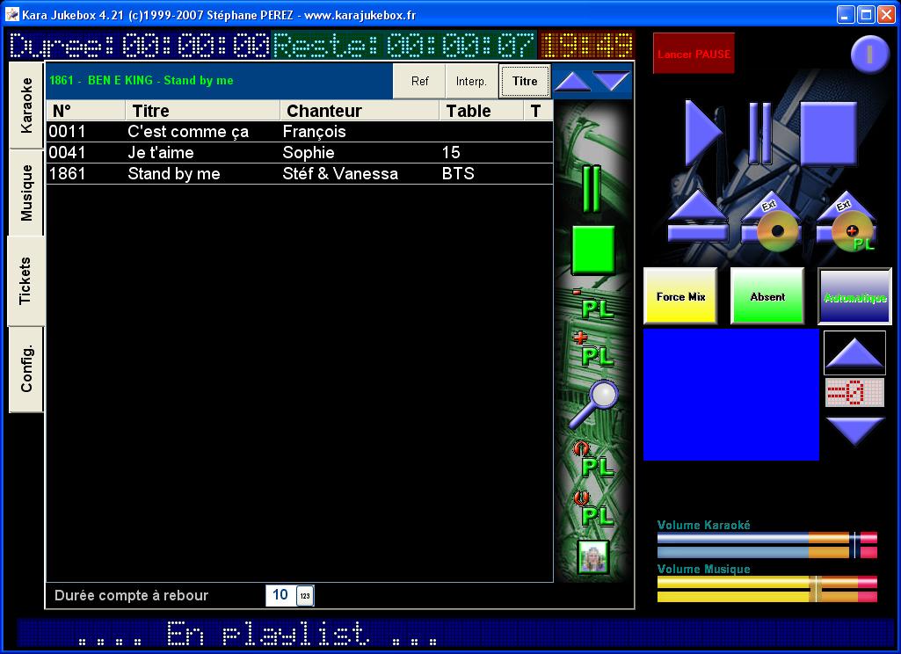Click the countdown duration input showing 10
Viewport: 901px width, 654px height.
279,594
